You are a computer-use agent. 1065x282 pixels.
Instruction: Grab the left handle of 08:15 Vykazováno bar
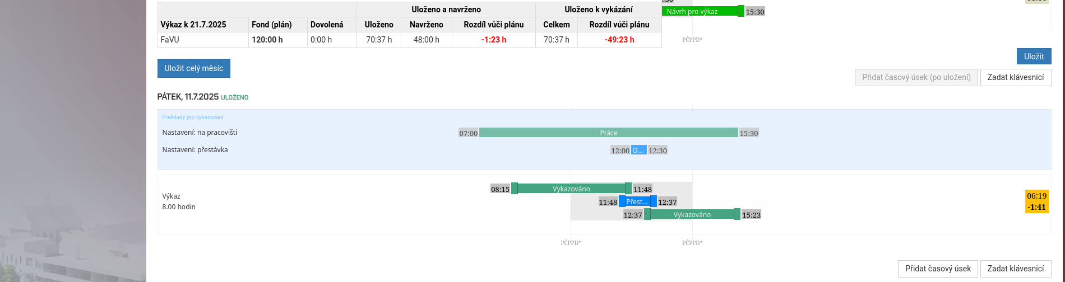point(515,189)
